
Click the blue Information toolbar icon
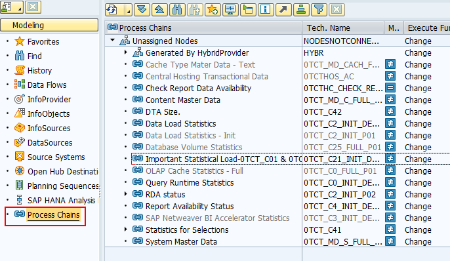pos(266,10)
